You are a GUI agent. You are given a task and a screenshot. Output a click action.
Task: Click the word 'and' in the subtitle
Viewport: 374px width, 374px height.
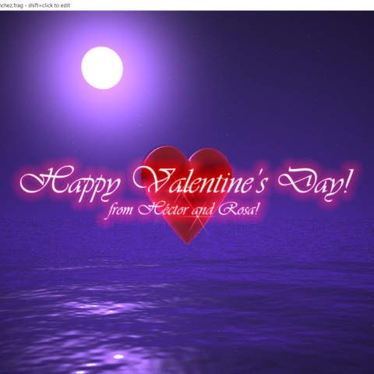(x=203, y=209)
